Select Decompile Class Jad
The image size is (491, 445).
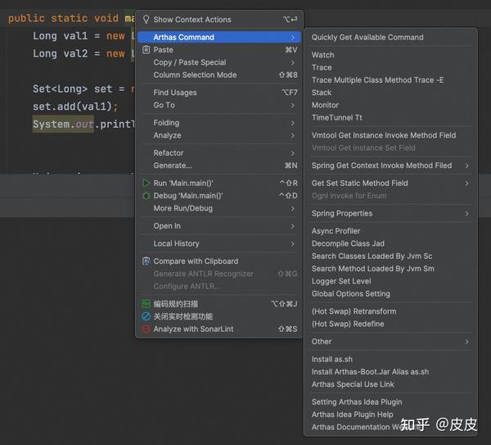coord(348,243)
